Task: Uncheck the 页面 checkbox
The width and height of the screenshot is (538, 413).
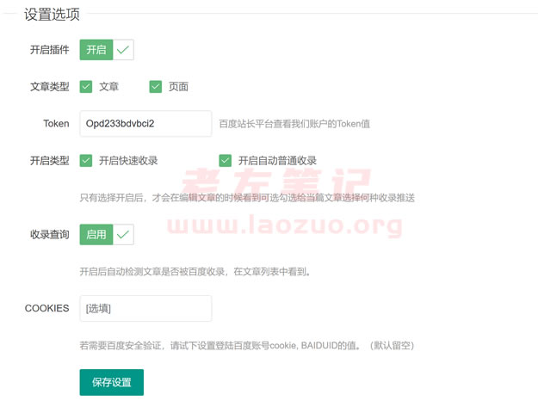Action: [x=156, y=86]
